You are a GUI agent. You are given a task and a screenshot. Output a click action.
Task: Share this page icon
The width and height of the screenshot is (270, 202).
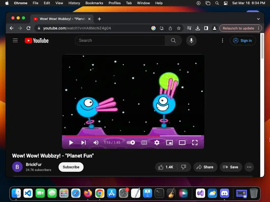[170, 28]
